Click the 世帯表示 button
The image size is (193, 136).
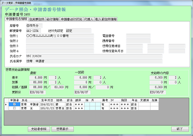tap(62, 129)
